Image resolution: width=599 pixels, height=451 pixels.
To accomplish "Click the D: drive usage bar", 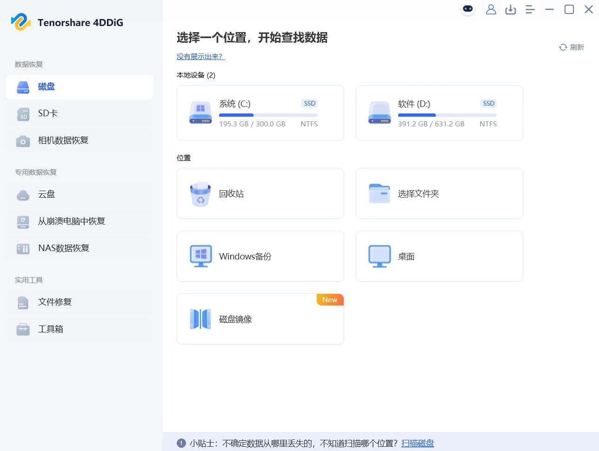I will pyautogui.click(x=447, y=115).
